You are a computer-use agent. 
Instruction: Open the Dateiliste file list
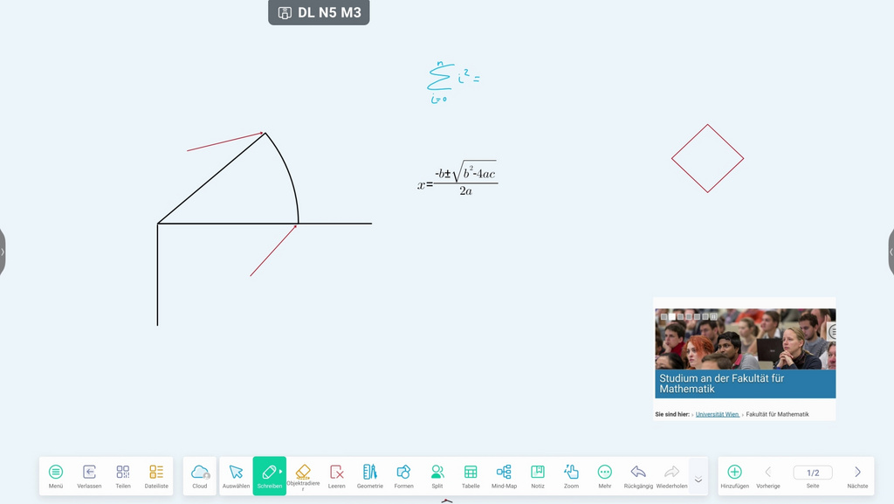(x=156, y=476)
